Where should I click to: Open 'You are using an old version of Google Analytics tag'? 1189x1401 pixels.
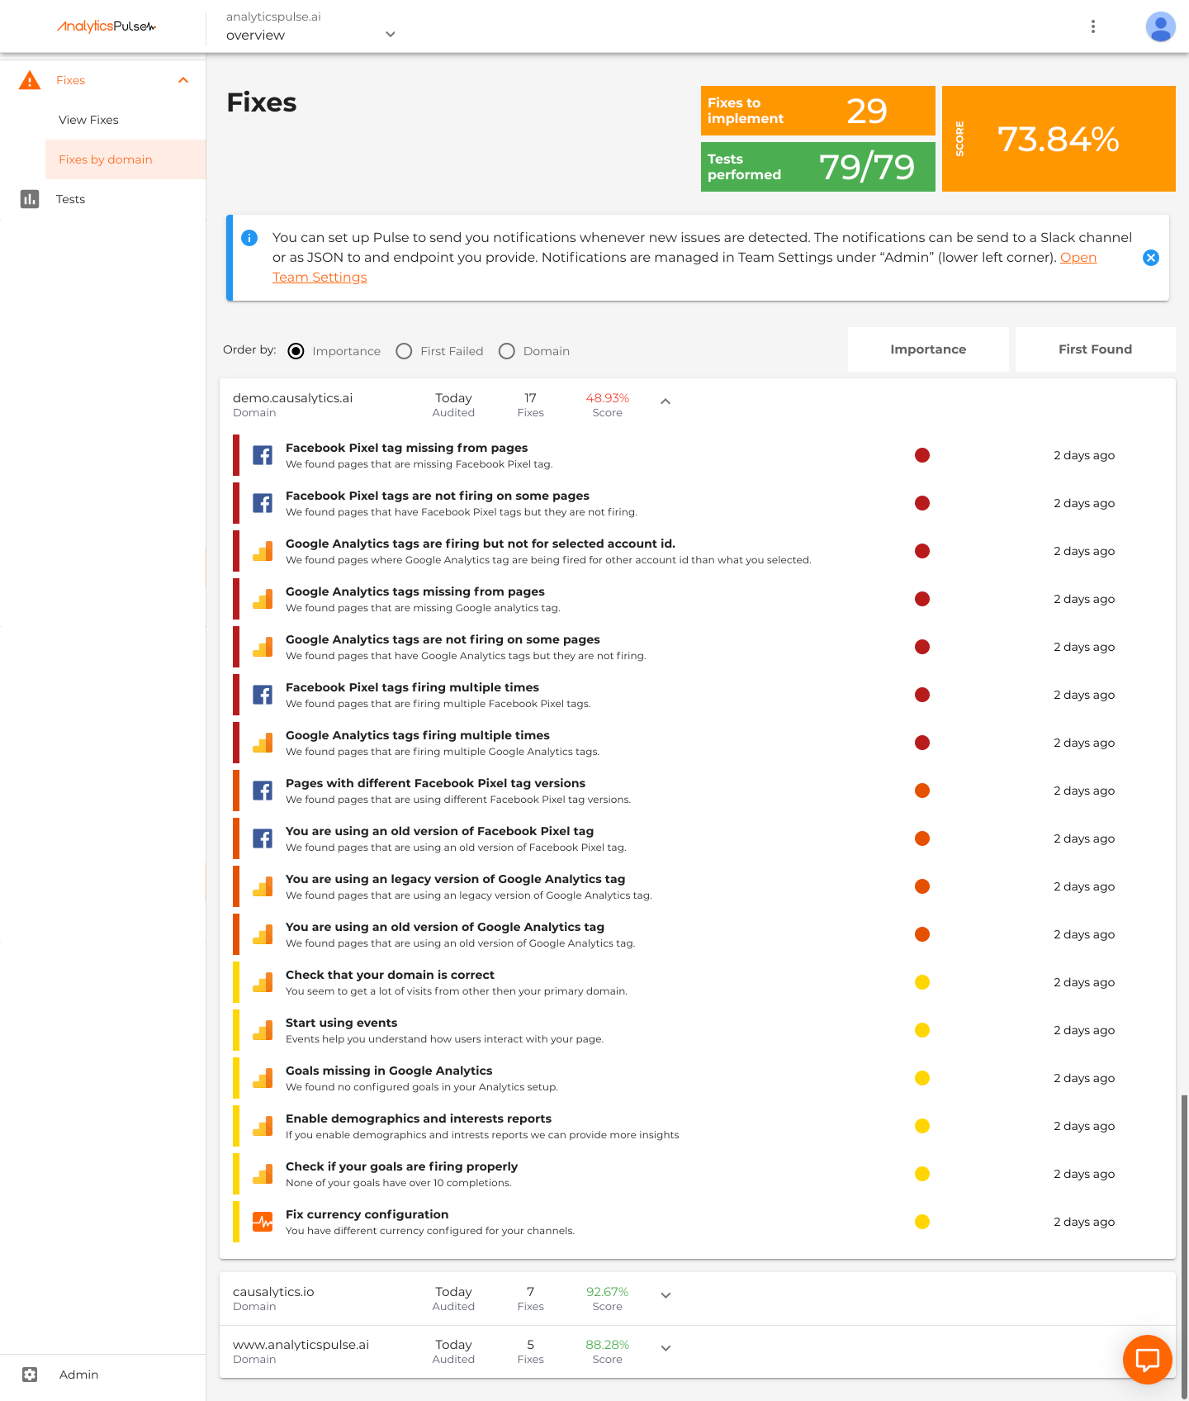click(x=445, y=927)
